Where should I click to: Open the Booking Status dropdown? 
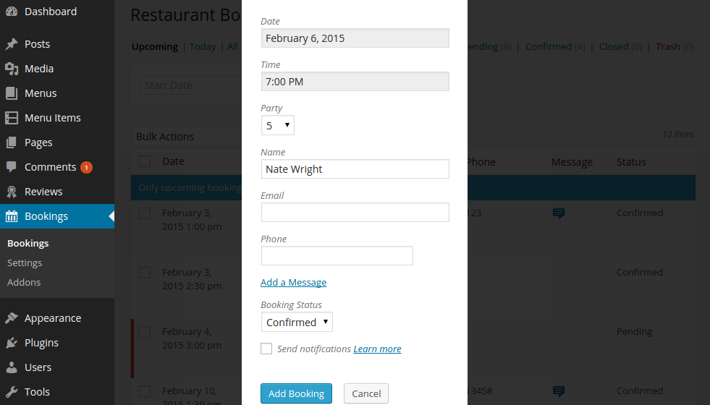click(x=297, y=322)
